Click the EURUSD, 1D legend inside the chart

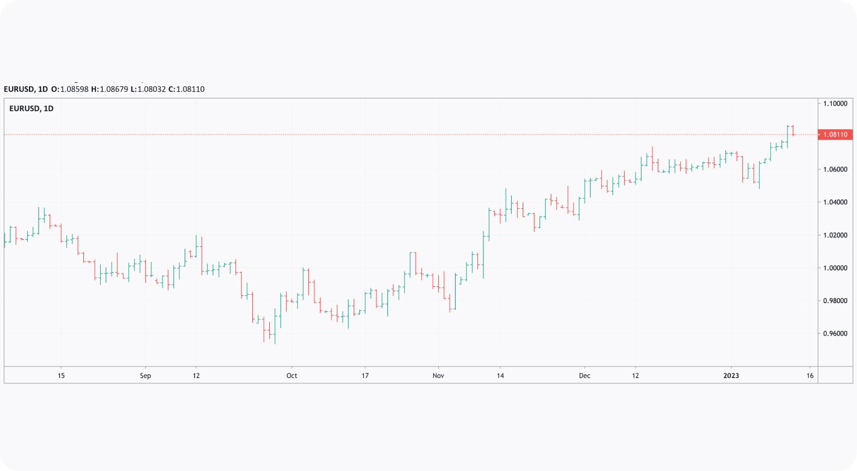(x=31, y=109)
